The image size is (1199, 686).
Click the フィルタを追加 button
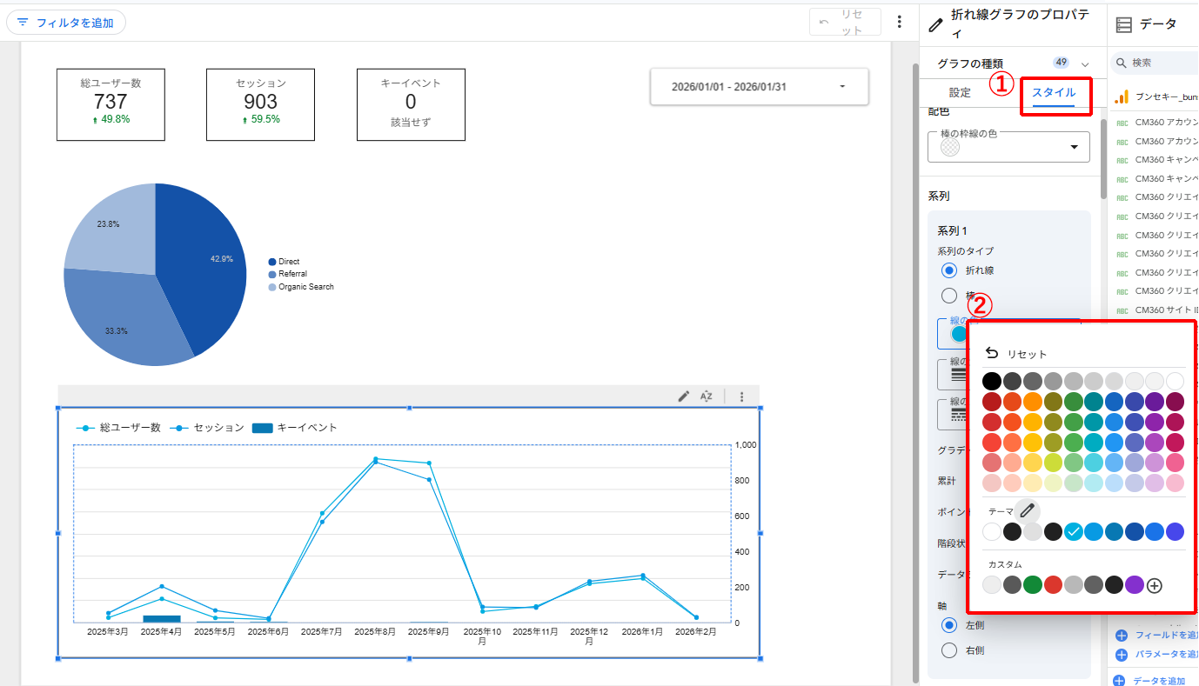click(66, 23)
